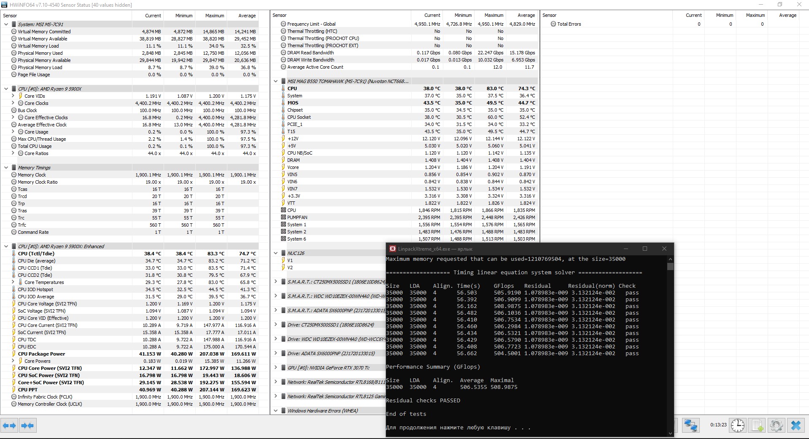Expand the Core VIDs row

[13, 96]
